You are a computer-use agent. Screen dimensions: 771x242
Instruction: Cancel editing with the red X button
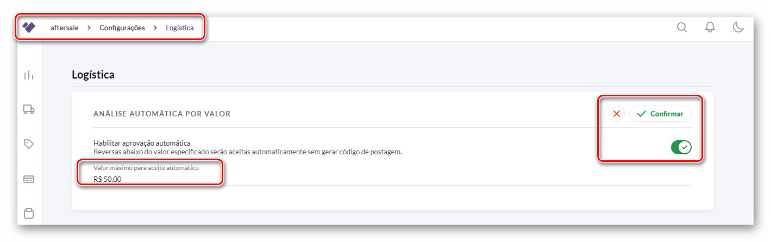617,114
